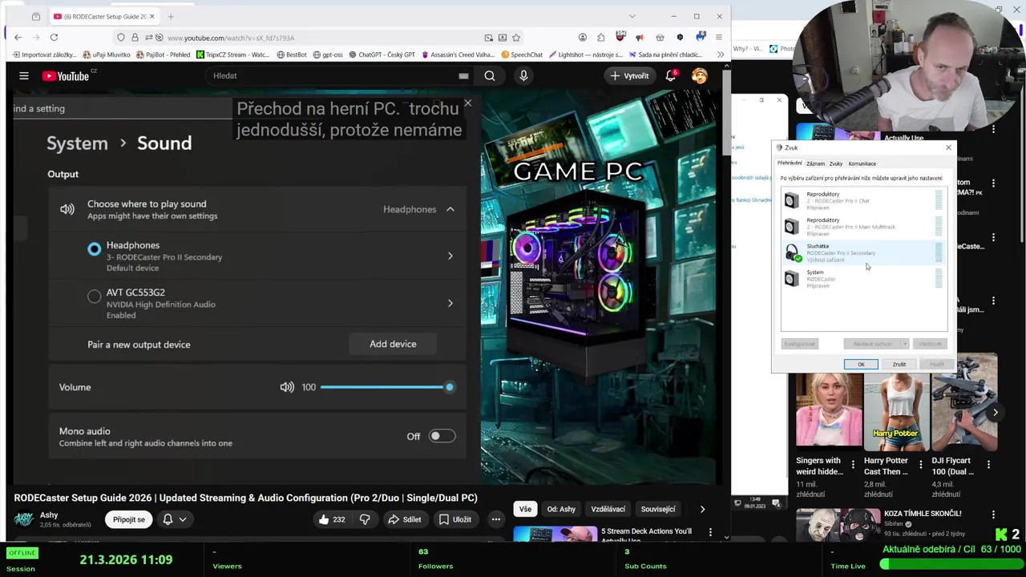Open a new browser tab
Screen dimensions: 1026x577
point(171,16)
